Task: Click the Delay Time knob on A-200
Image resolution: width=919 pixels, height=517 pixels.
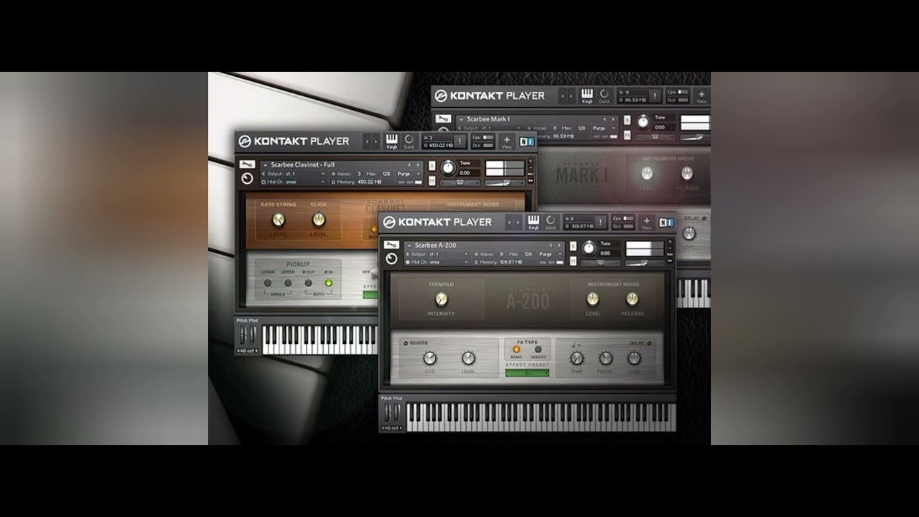Action: click(x=577, y=358)
